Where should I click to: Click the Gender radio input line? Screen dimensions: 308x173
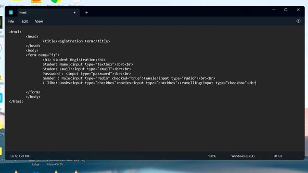(x=129, y=78)
